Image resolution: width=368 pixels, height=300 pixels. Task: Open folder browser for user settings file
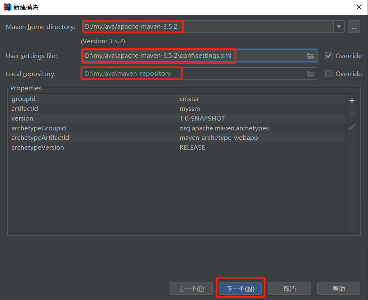pos(311,56)
